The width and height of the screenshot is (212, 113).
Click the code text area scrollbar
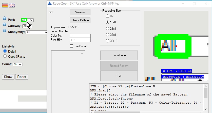[205, 98]
